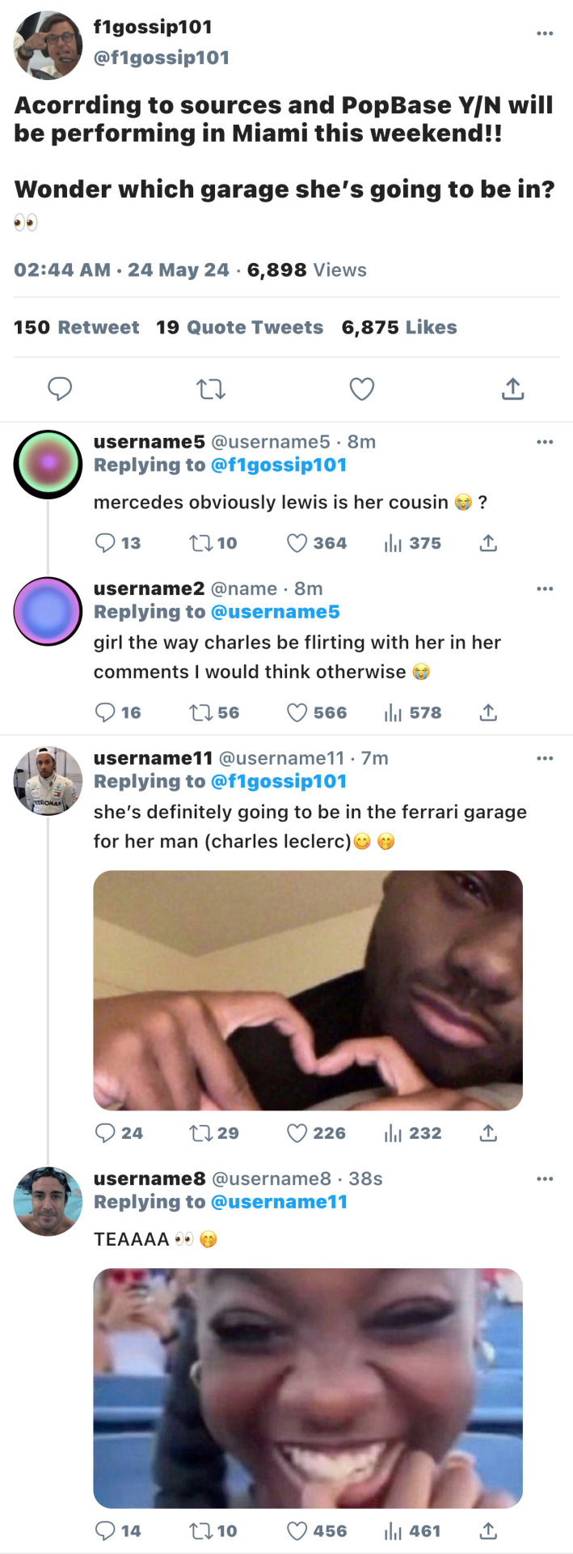Like the main tweet with heart
Viewport: 573px width, 1554px height.
pyautogui.click(x=361, y=389)
